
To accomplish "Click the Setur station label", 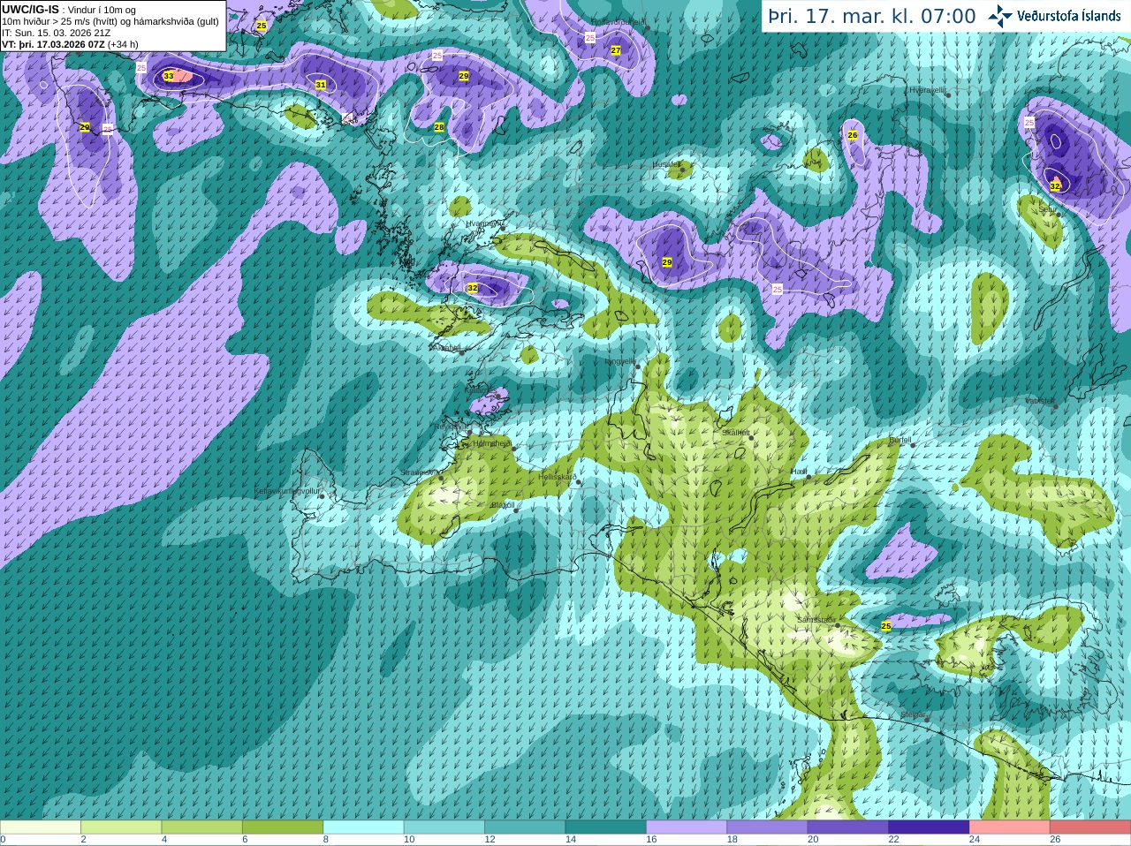I will [x=1048, y=210].
